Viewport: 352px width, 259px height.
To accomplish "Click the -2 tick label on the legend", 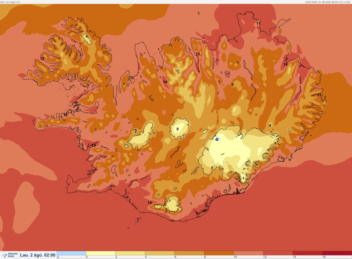I will pyautogui.click(x=58, y=257).
